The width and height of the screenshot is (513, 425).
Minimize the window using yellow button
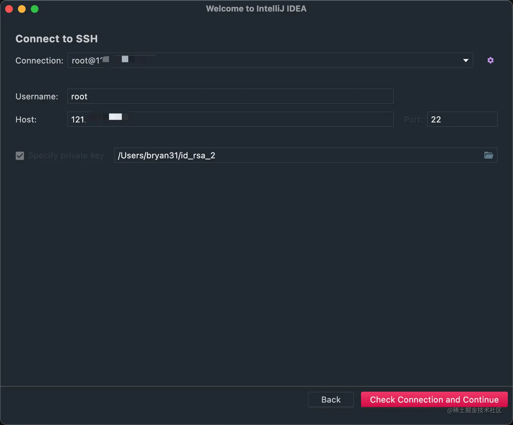(x=22, y=9)
